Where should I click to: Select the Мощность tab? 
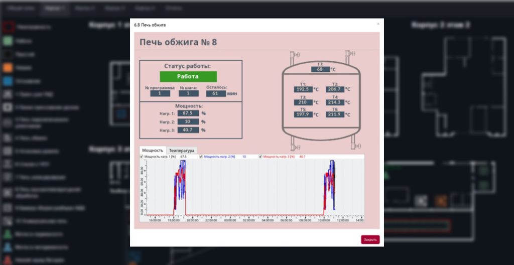coord(153,150)
